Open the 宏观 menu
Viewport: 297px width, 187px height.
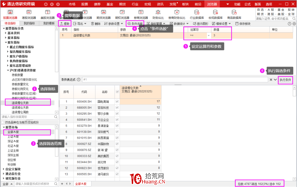148,4
